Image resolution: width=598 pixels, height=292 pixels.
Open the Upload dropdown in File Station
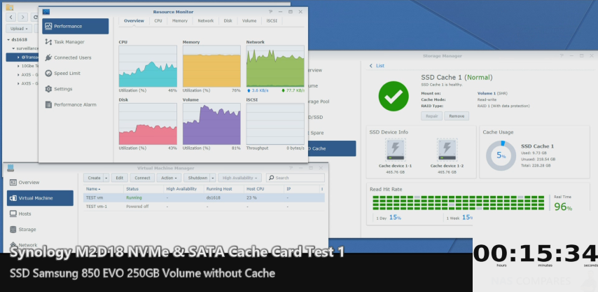click(x=19, y=29)
